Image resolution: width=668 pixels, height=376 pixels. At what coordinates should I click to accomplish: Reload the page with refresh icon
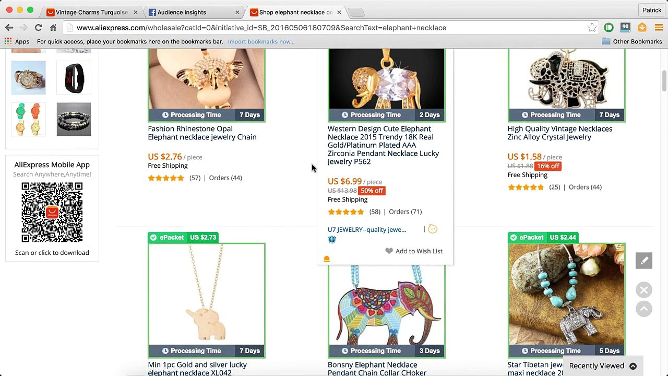38,28
